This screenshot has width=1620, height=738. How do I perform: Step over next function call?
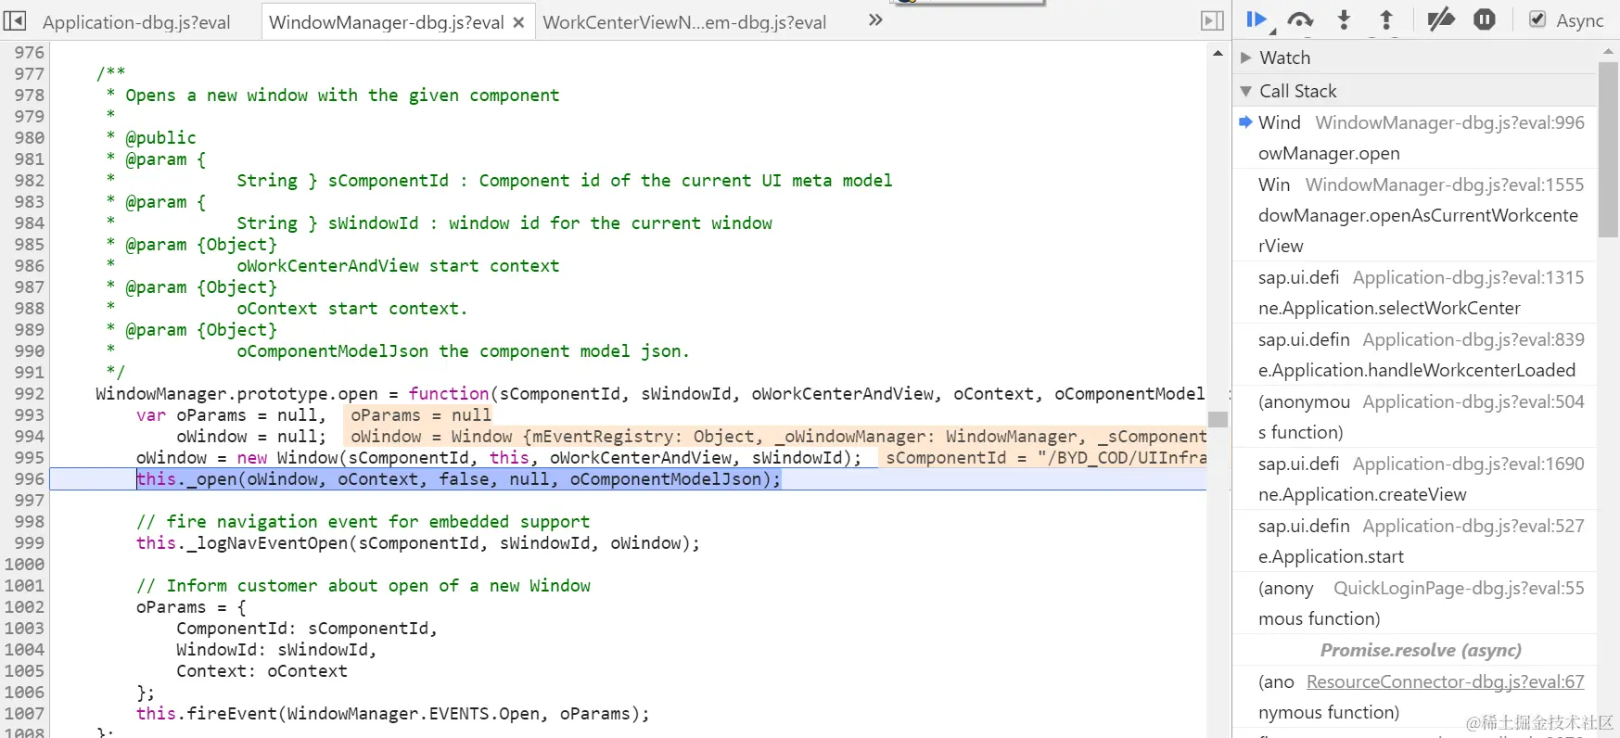1300,19
